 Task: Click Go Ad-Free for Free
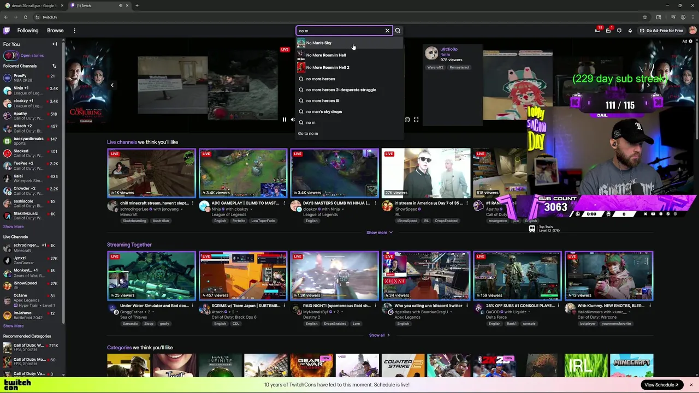pyautogui.click(x=661, y=31)
